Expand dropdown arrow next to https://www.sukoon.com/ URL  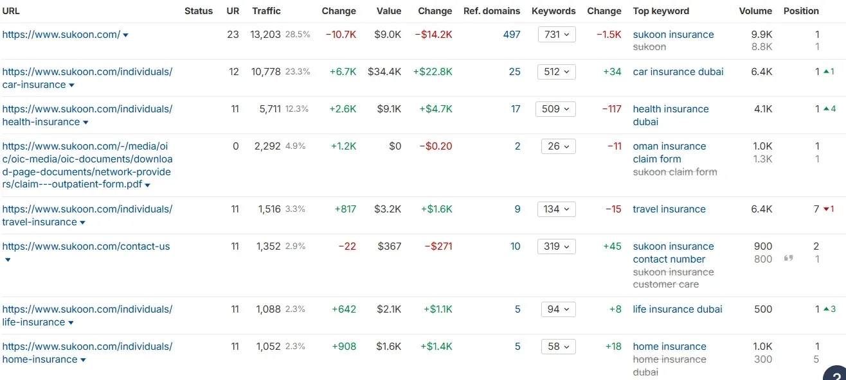pos(125,35)
